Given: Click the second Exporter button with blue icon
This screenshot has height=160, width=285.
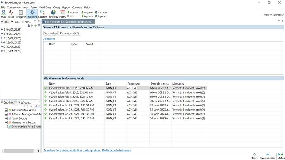Looking at the screenshot, I should coord(101,16).
